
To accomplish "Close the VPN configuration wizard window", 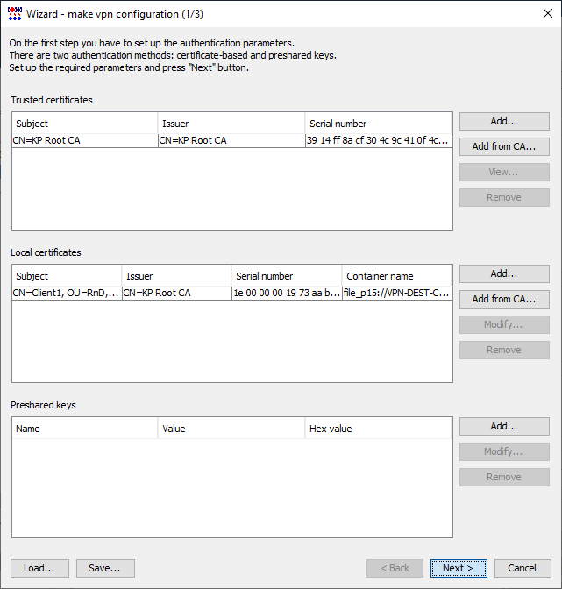I will 541,13.
